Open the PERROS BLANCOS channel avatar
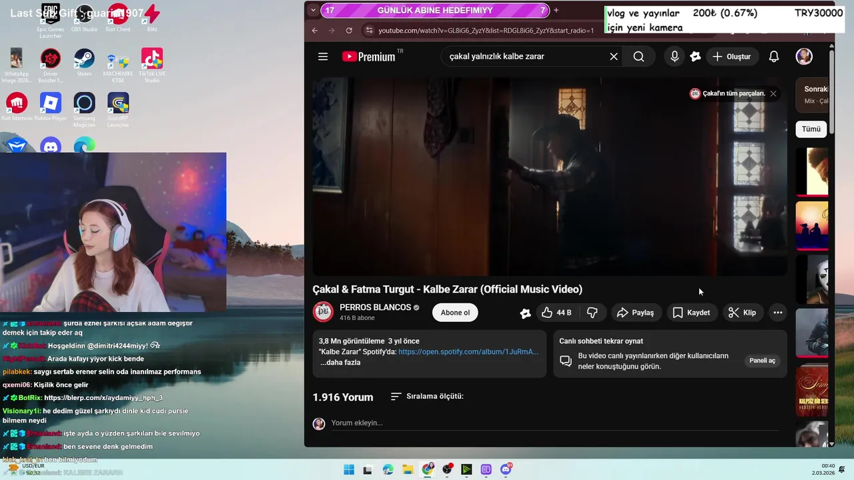 [x=323, y=312]
